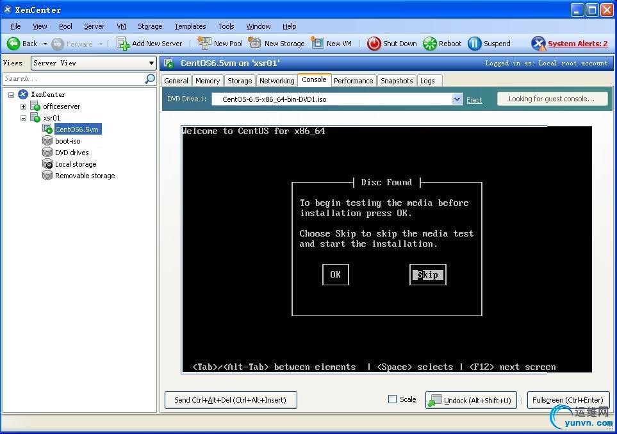Expand the officeserver tree node
617x434 pixels.
coord(23,106)
